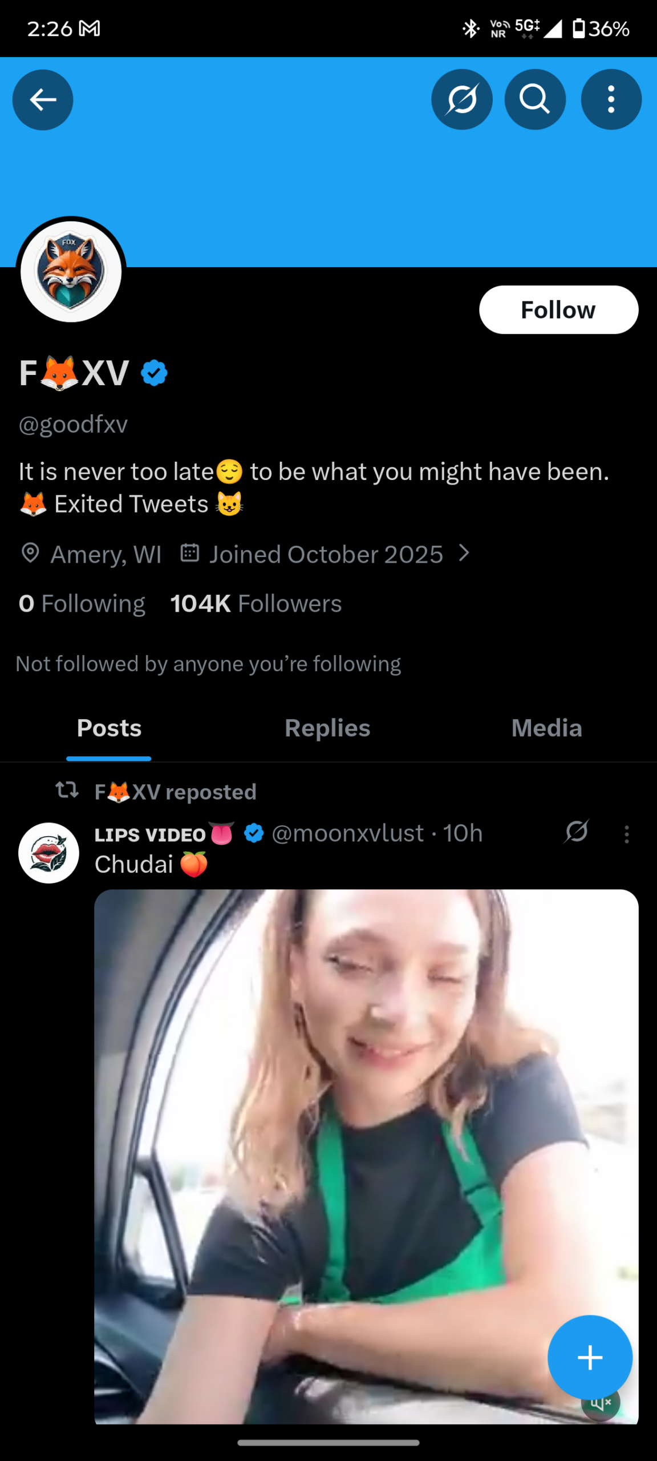Expand the Joined October 2025 chevron
Screen dimensions: 657x1461
pos(464,553)
